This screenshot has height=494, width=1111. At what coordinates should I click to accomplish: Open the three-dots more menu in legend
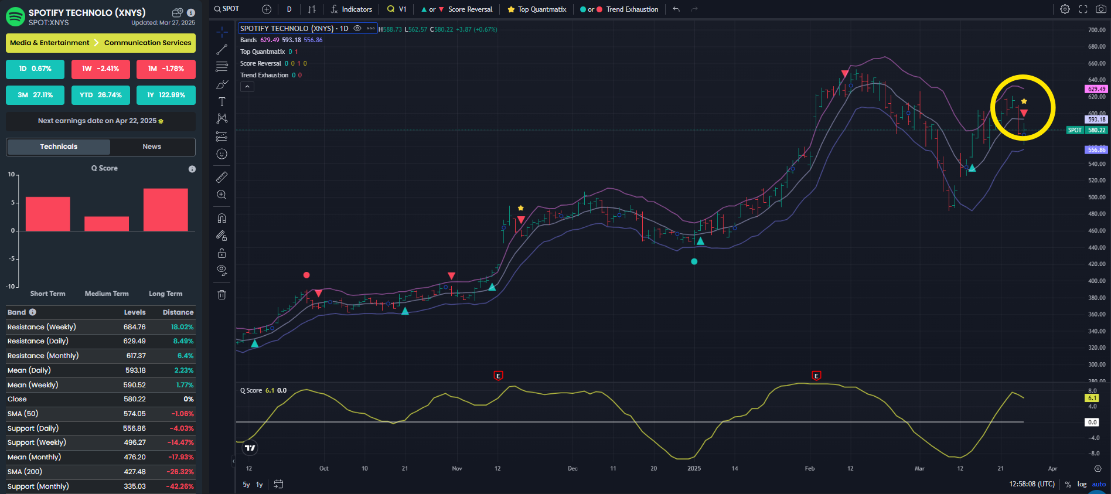click(370, 28)
